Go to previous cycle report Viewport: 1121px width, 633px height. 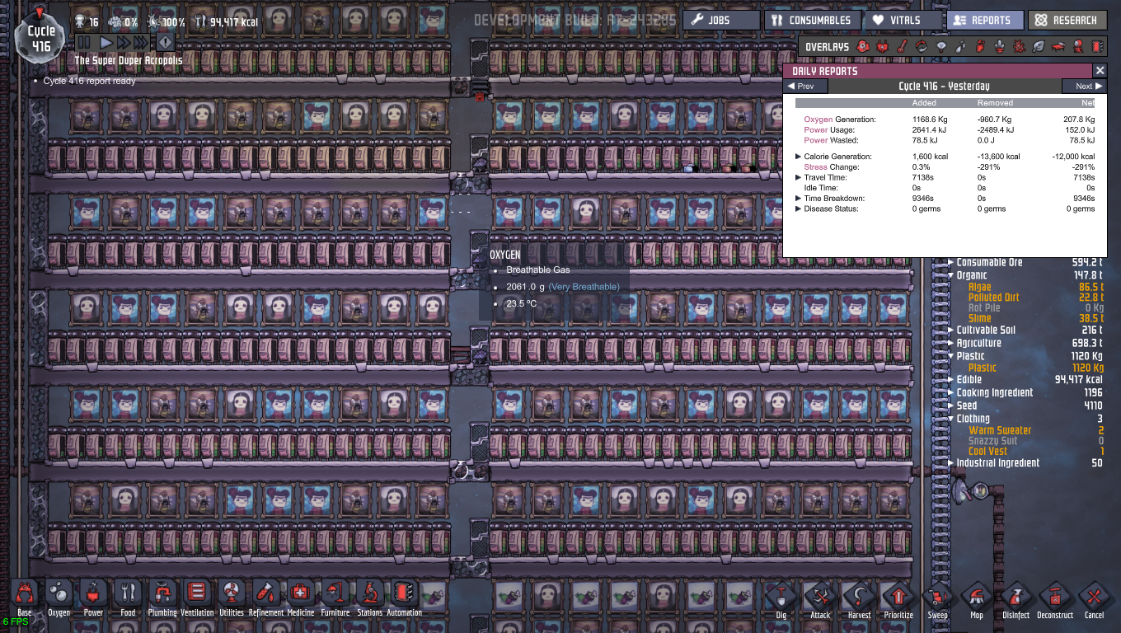click(x=804, y=87)
